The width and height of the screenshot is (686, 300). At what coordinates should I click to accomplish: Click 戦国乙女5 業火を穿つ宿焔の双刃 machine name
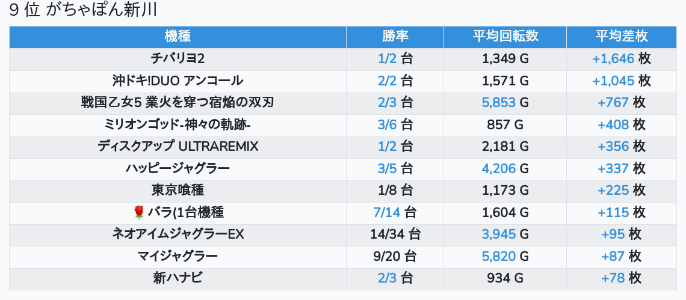178,103
